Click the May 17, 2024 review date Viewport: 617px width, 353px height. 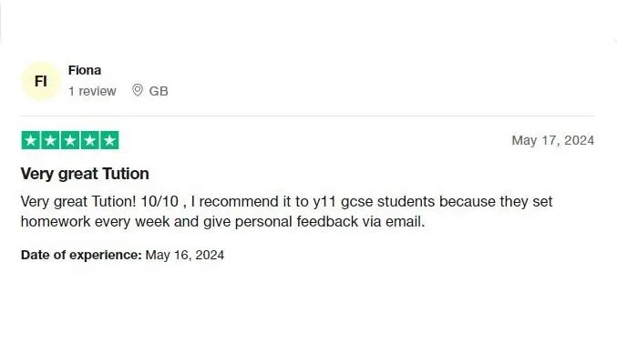click(553, 140)
